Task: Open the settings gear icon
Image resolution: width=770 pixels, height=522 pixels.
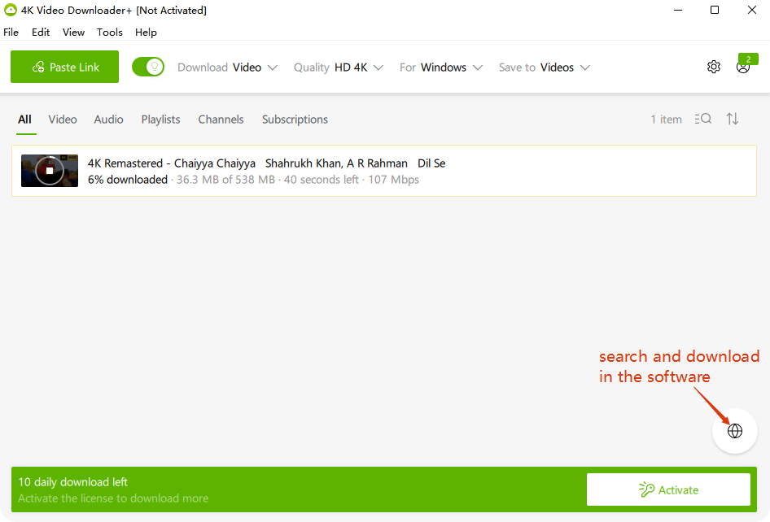Action: (714, 67)
